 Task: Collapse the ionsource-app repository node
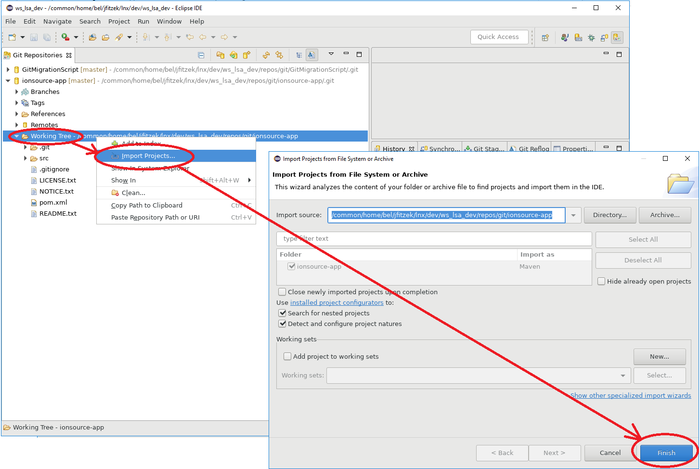[x=8, y=80]
